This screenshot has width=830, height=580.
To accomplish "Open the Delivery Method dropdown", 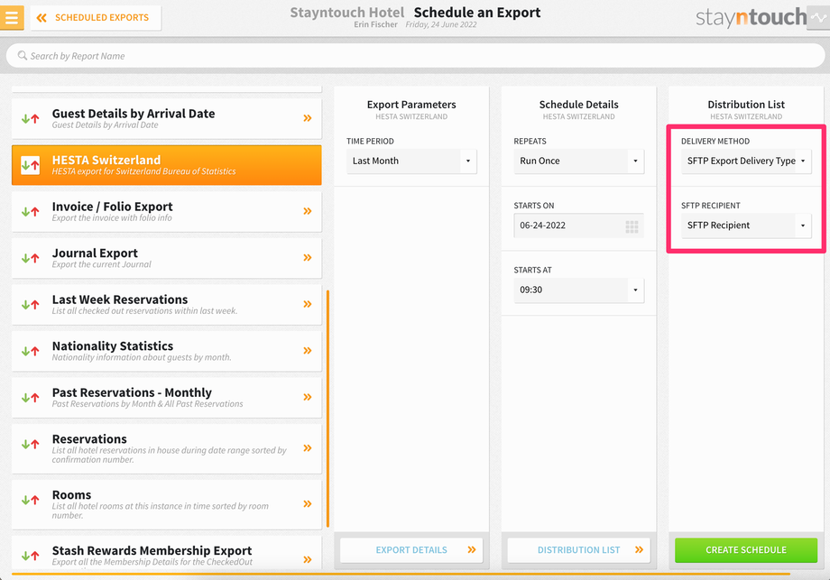I will (x=746, y=161).
